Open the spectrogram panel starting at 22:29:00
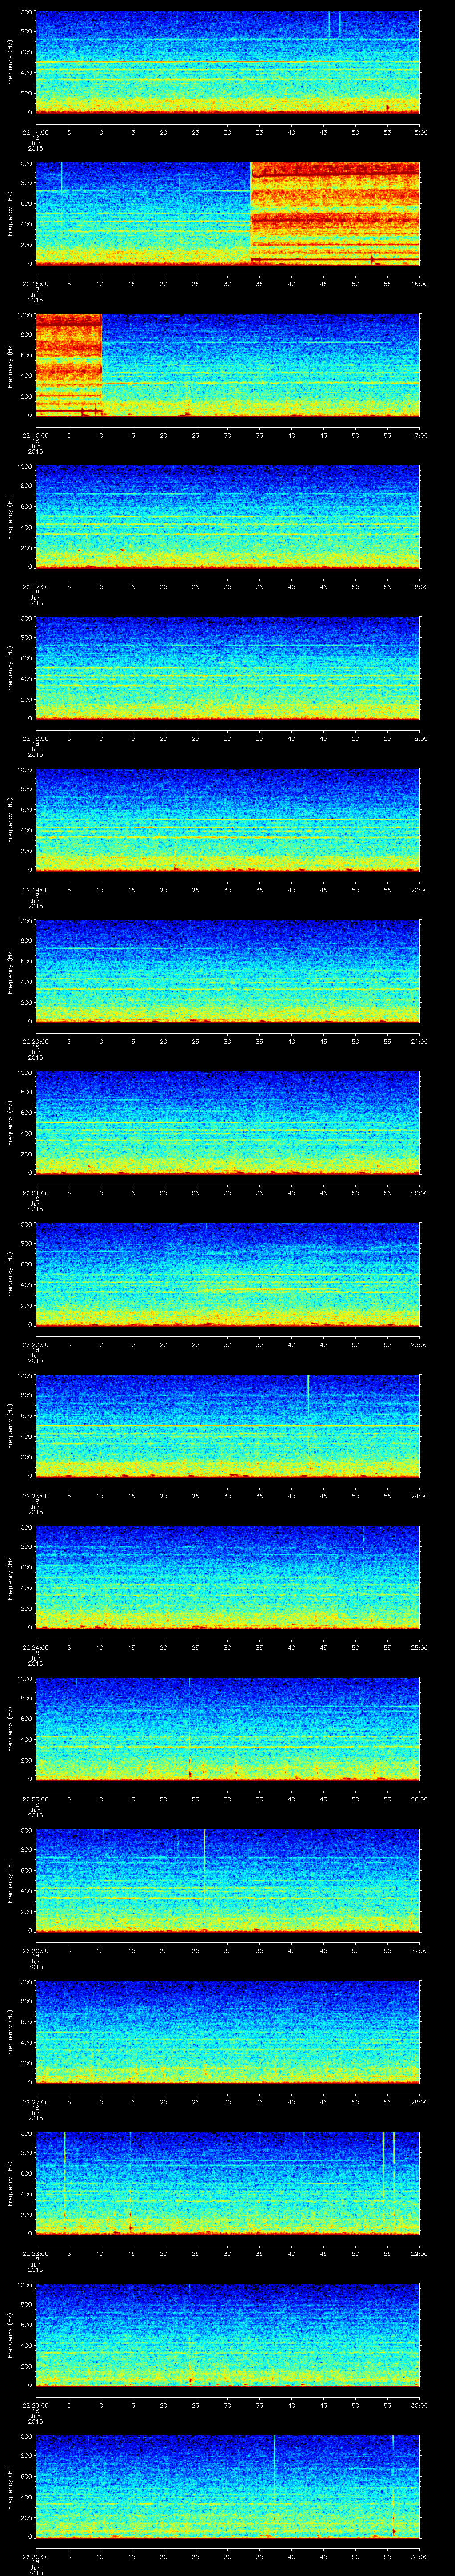The image size is (455, 2576). point(227,2335)
